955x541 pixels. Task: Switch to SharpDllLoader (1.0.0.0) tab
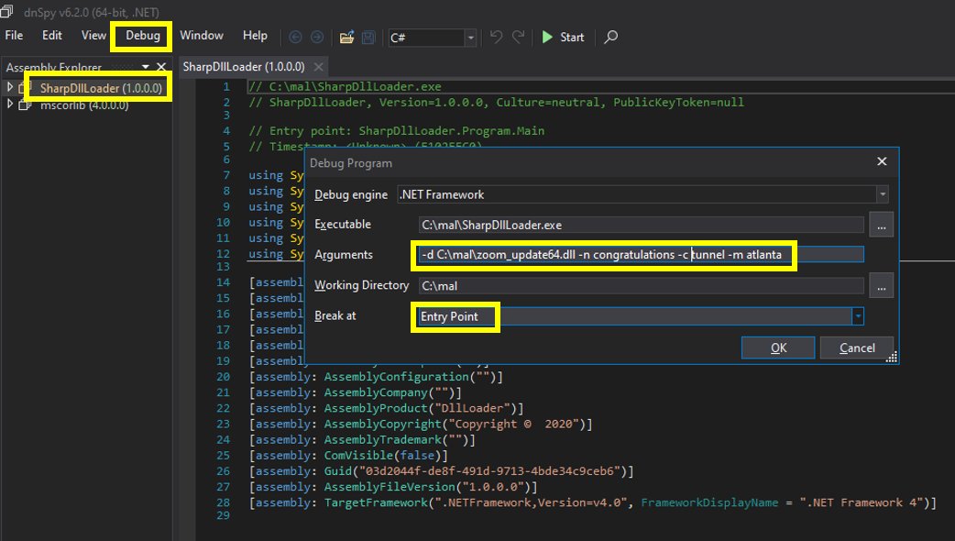point(244,66)
